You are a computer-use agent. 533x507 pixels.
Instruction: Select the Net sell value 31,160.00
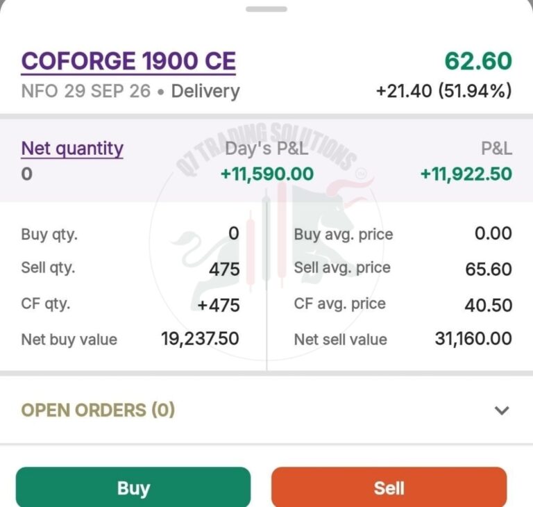point(473,339)
